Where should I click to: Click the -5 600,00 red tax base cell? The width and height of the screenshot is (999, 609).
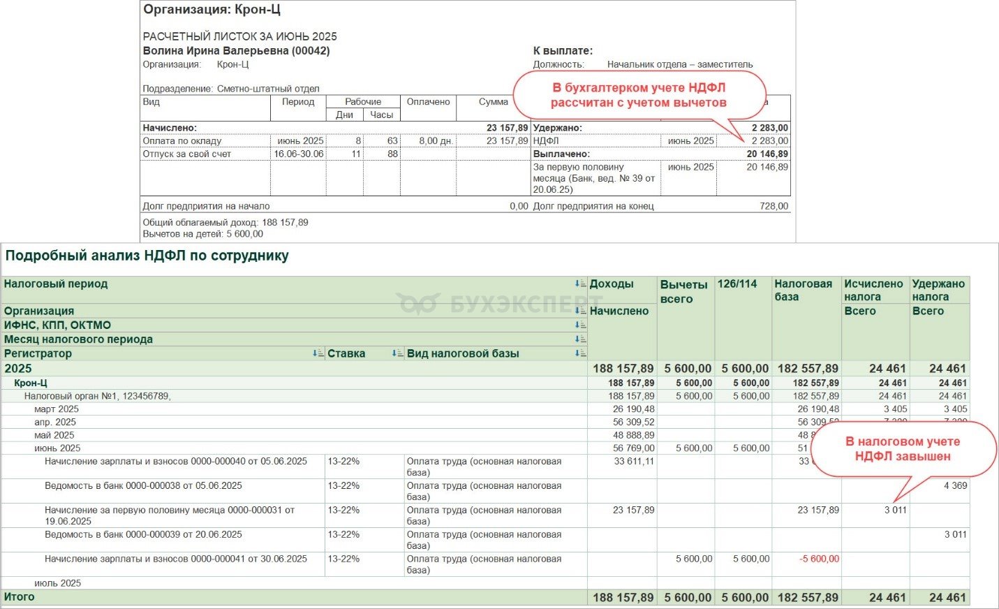(819, 559)
